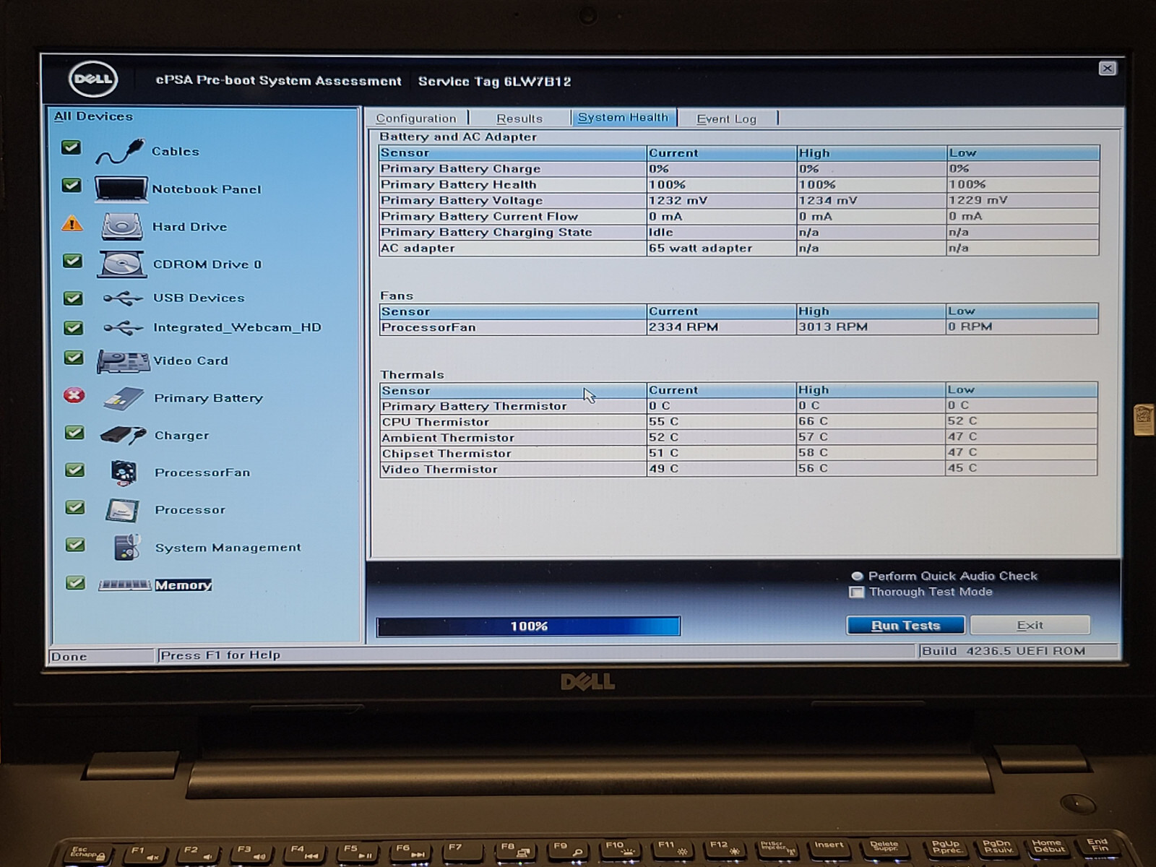Screen dimensions: 1156x867
Task: Click Primary Battery Charge sensor row
Action: pos(738,168)
